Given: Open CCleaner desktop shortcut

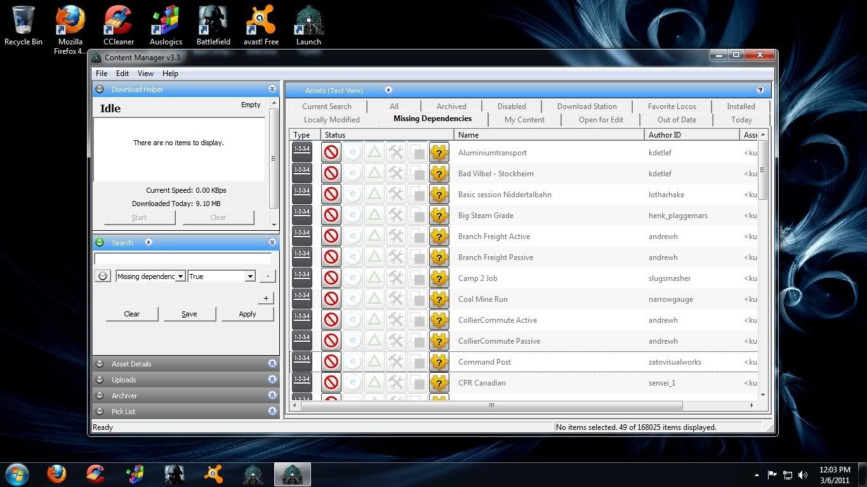Looking at the screenshot, I should click(x=119, y=26).
